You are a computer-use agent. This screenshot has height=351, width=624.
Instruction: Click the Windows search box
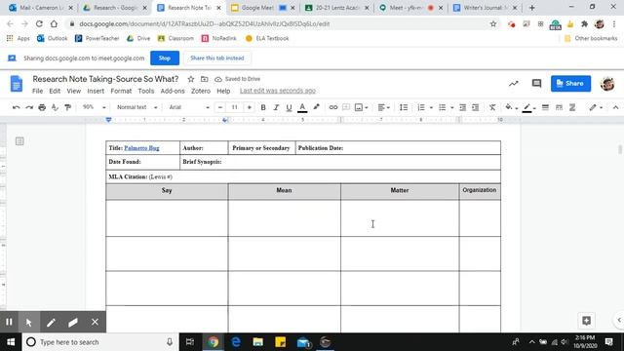[x=99, y=342]
